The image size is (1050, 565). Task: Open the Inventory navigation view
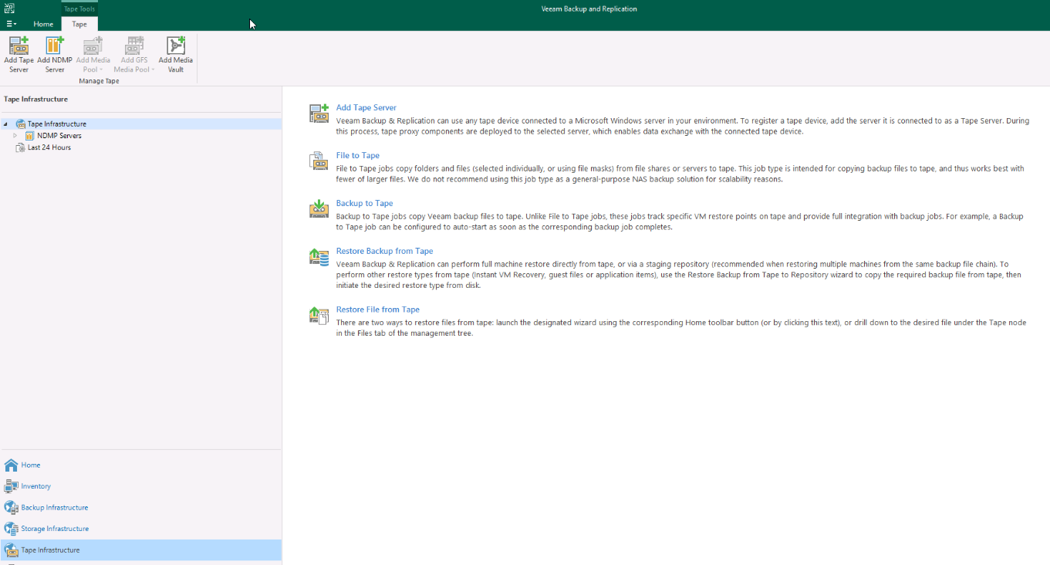click(35, 486)
